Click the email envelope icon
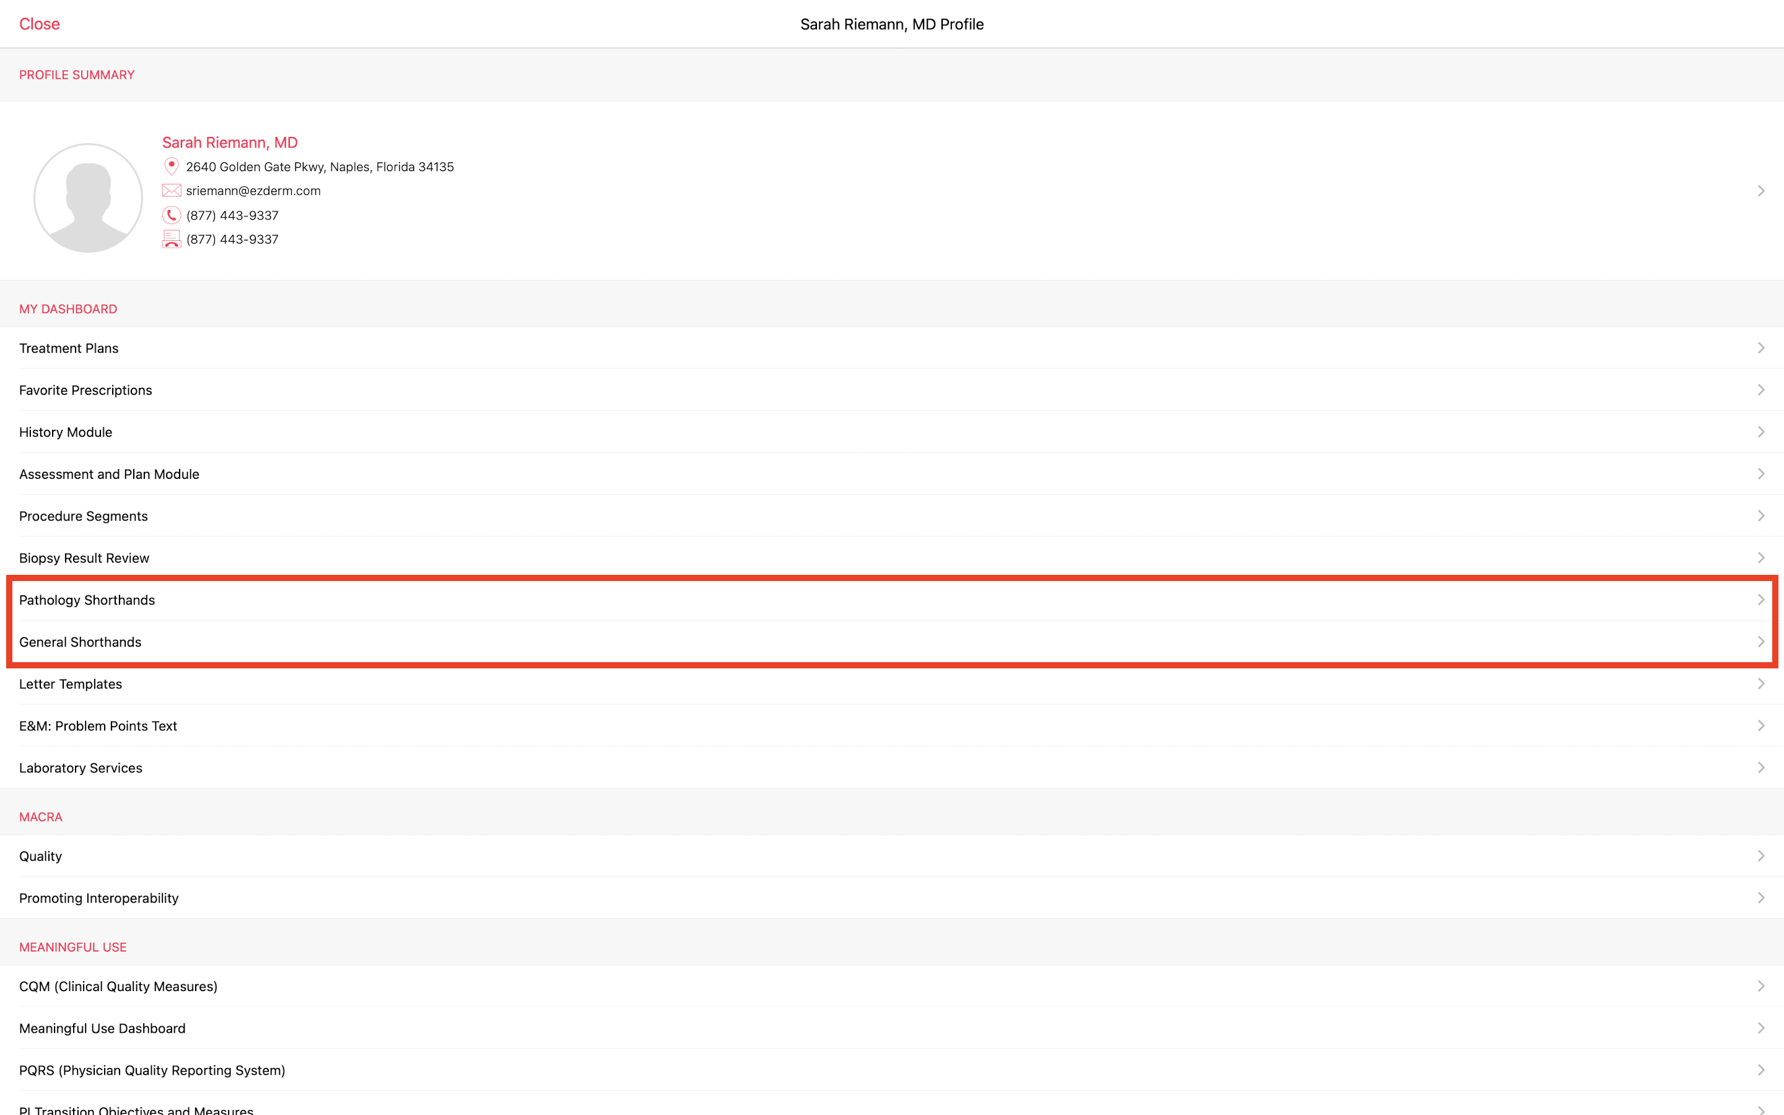This screenshot has width=1784, height=1115. click(x=171, y=190)
